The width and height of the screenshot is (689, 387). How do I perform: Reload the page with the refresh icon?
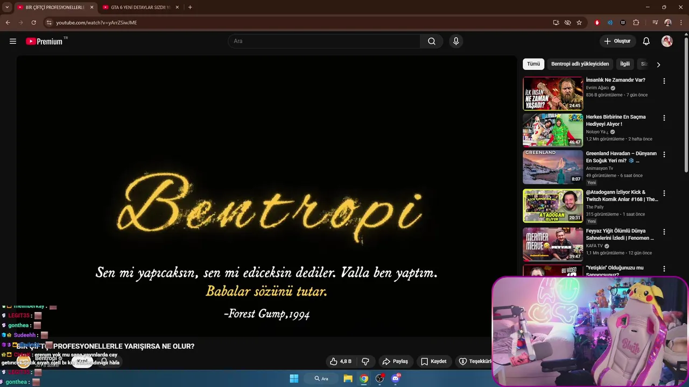33,23
